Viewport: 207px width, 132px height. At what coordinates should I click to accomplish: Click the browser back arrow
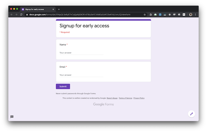tap(11, 15)
